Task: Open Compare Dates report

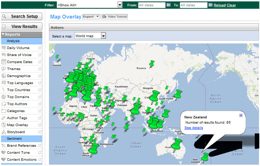Action: 20,62
